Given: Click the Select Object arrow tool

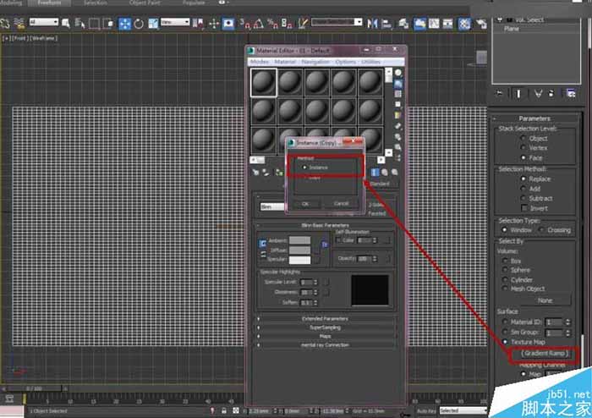Looking at the screenshot, I should click(66, 24).
